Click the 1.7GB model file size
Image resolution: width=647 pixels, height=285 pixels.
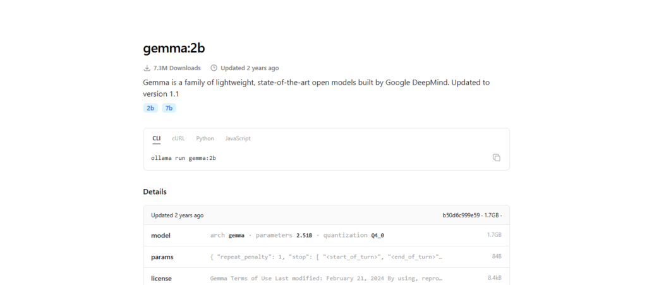click(494, 235)
